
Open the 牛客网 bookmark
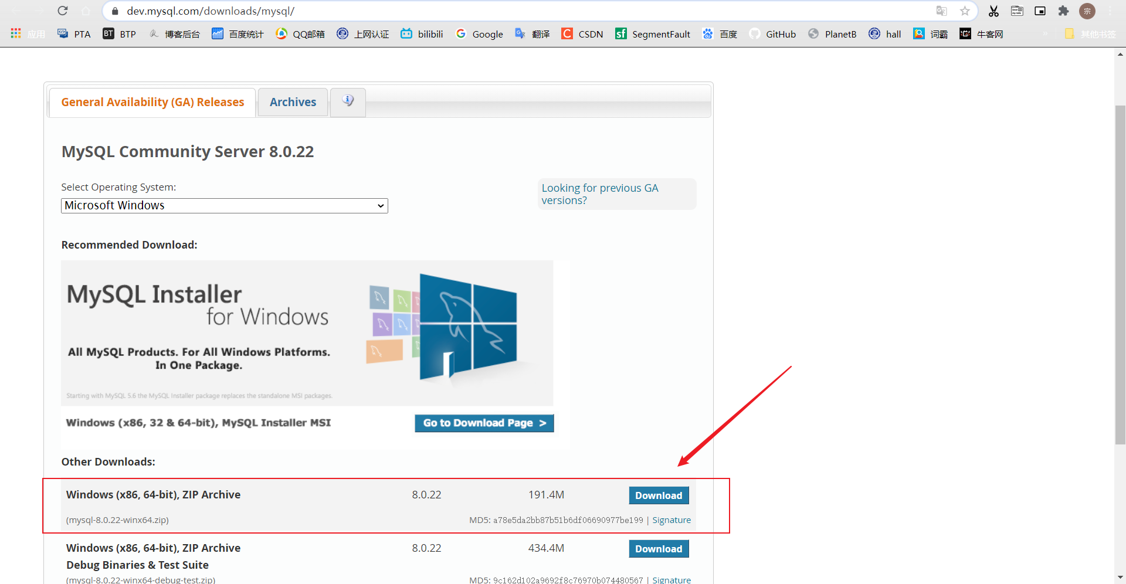click(x=981, y=34)
